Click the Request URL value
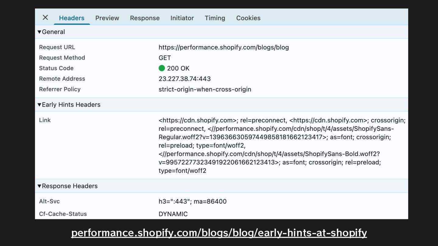Screen dimensions: 438x246 tap(224, 47)
